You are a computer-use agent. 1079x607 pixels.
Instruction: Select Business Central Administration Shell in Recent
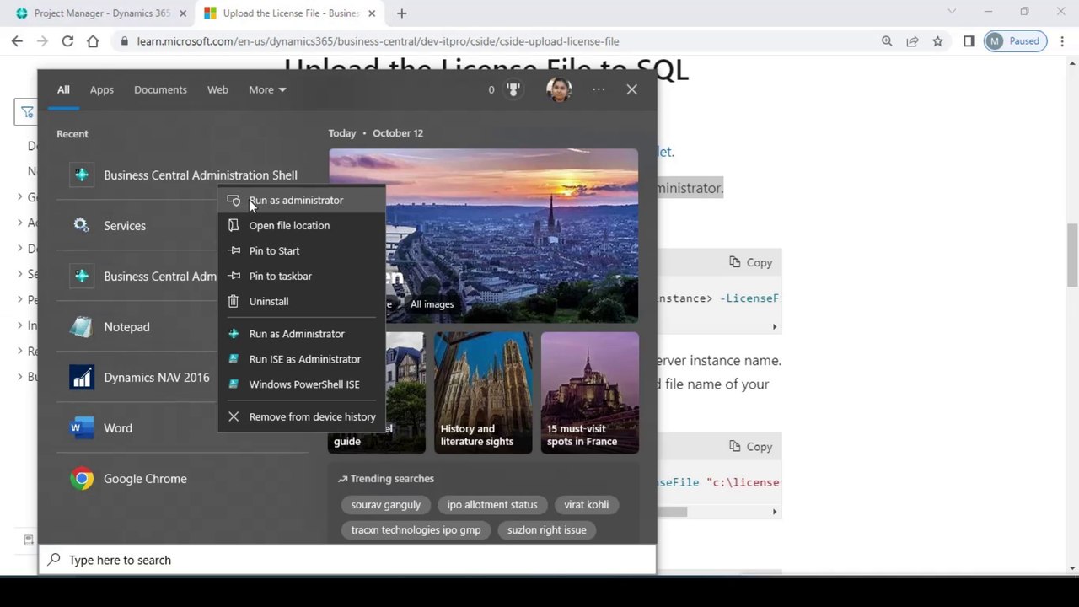click(x=182, y=175)
